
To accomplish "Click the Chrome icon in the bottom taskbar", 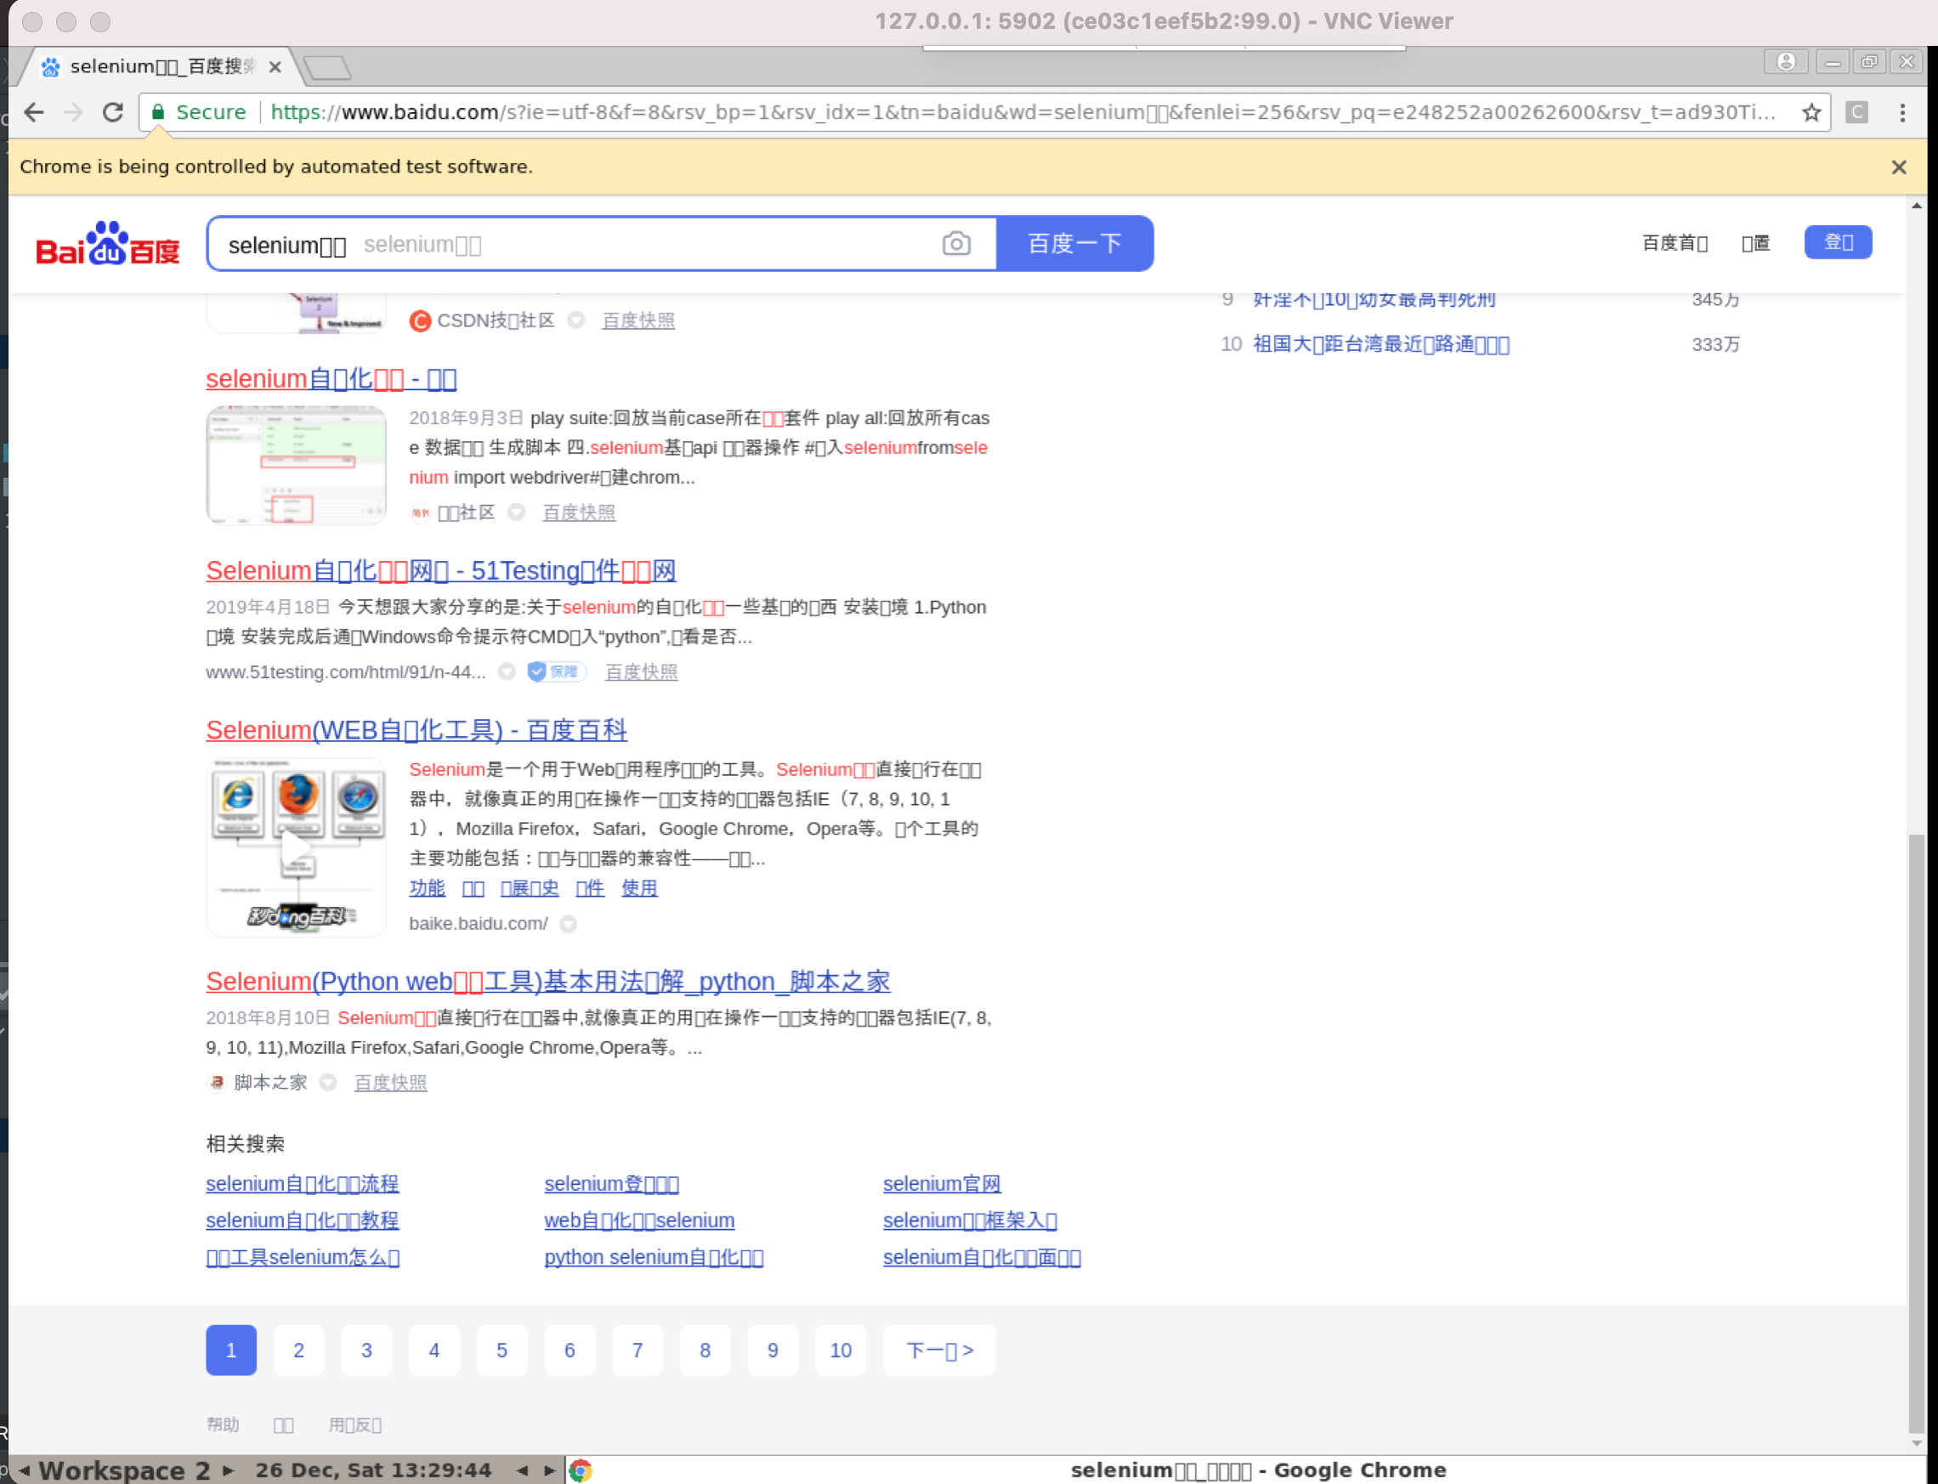I will (x=581, y=1470).
